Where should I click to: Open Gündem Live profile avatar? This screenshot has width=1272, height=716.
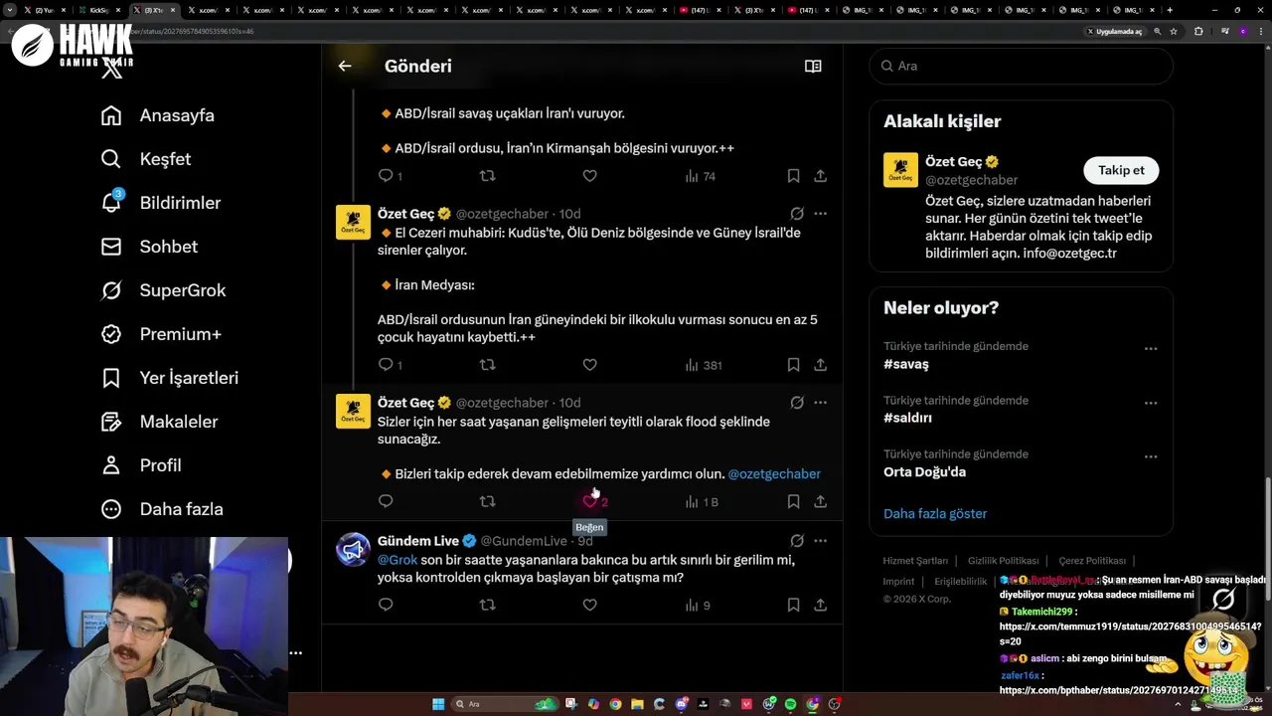(353, 549)
